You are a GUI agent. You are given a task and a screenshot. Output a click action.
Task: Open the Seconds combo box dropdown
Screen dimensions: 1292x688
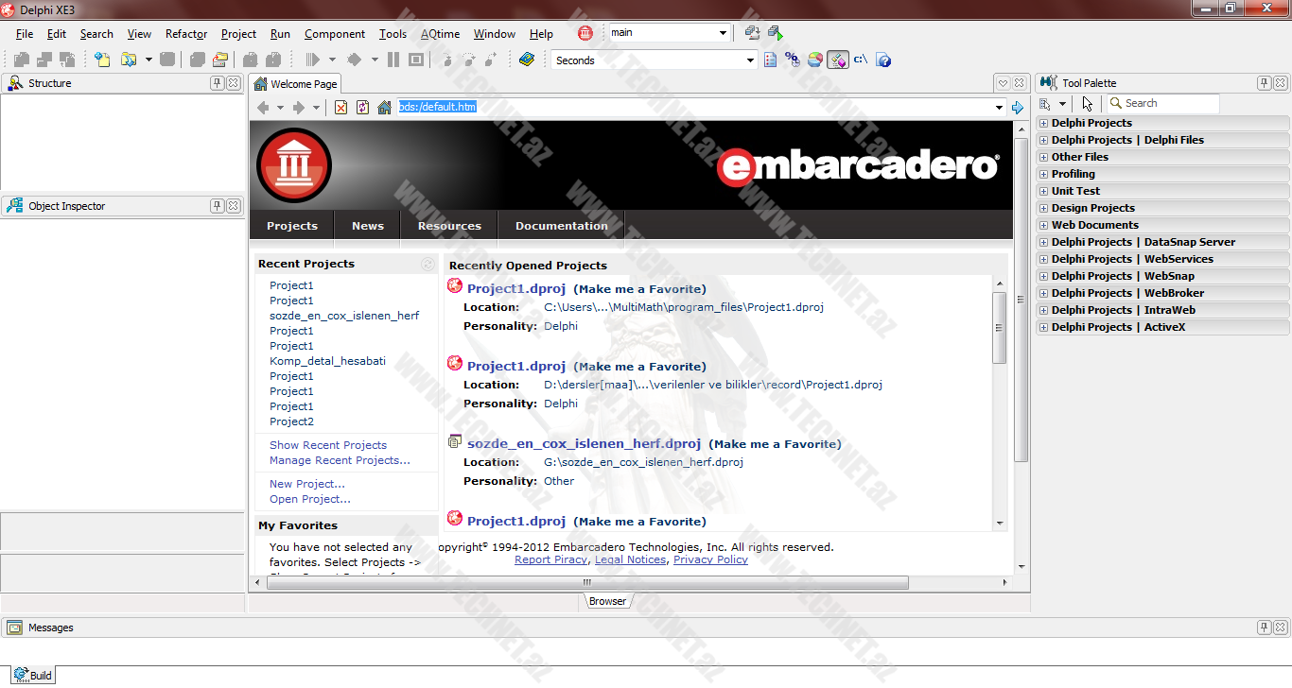(751, 60)
